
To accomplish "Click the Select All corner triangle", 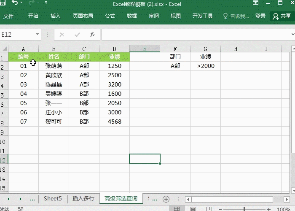I will point(4,49).
